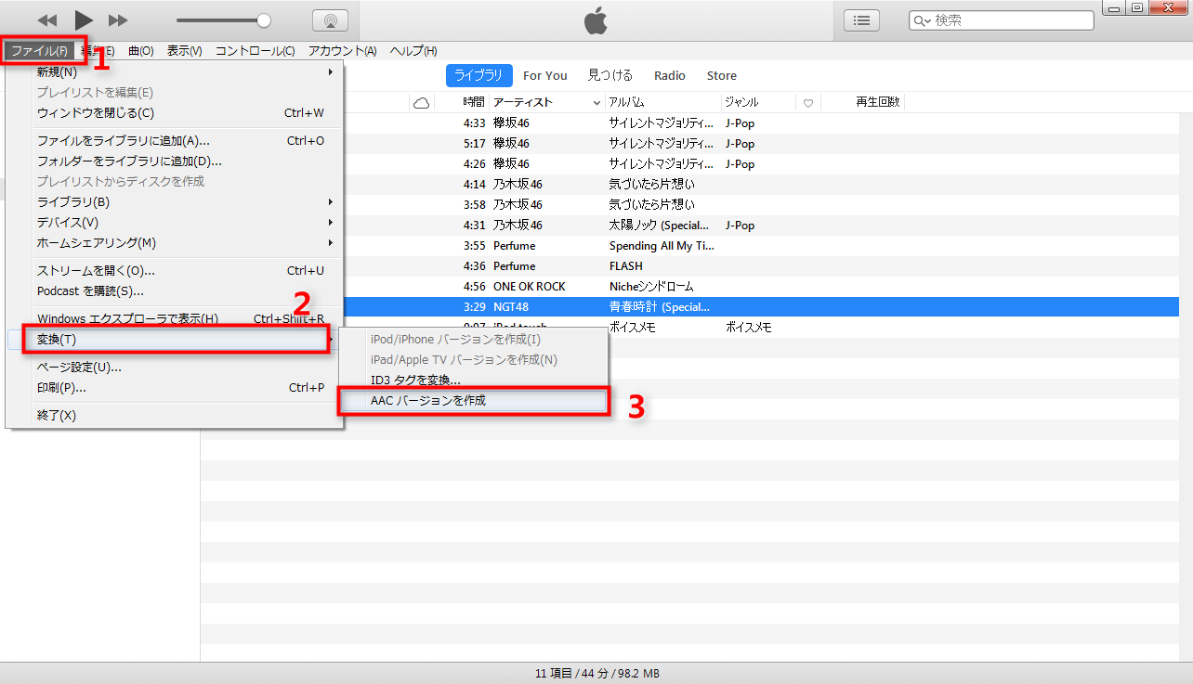Open the ヘルプ(H) menu

413,51
